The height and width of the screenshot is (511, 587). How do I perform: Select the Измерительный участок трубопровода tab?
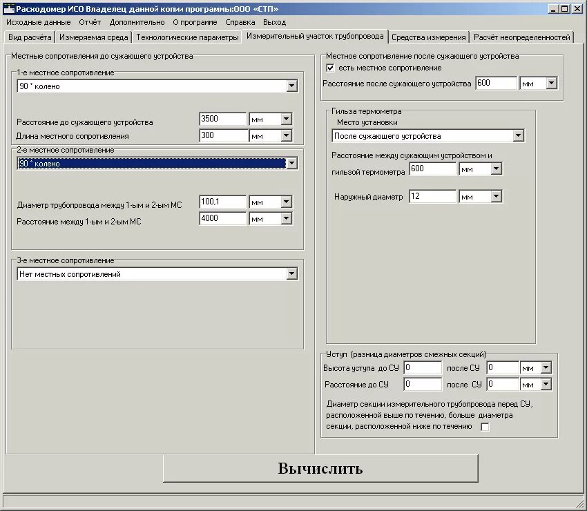point(315,36)
